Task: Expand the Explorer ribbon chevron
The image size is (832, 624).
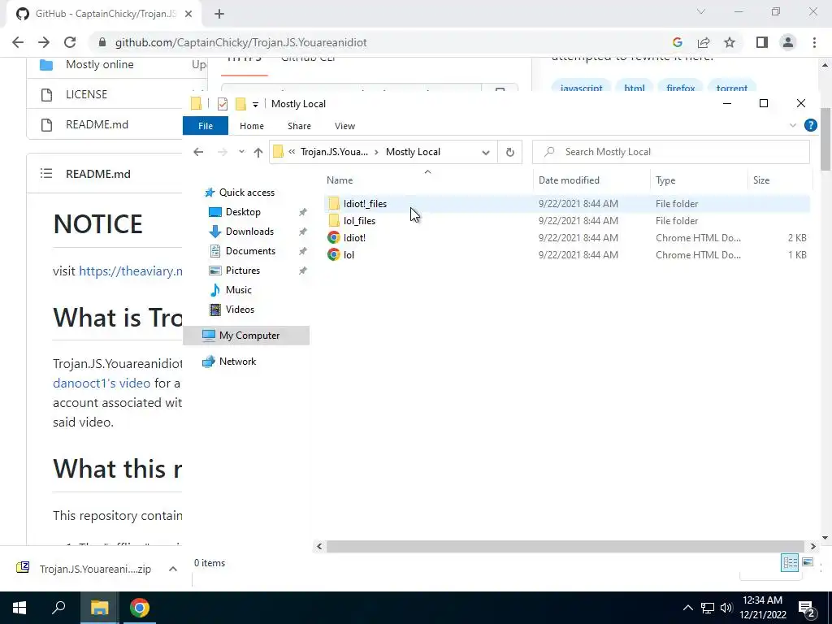Action: click(793, 126)
